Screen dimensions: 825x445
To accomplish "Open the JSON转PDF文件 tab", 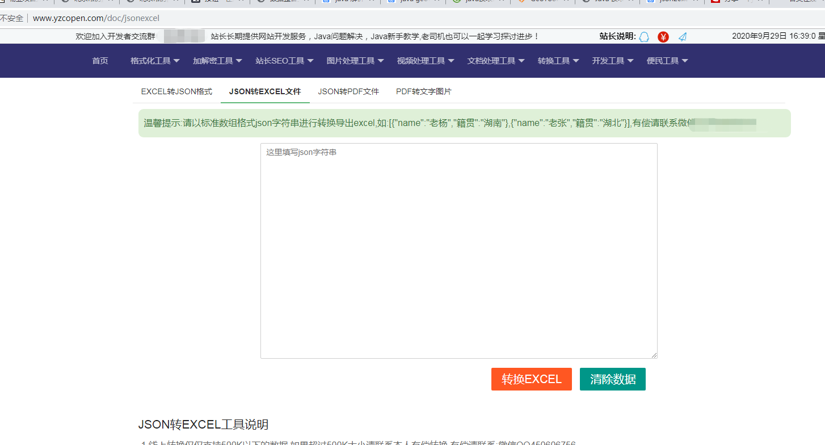I will [x=348, y=91].
